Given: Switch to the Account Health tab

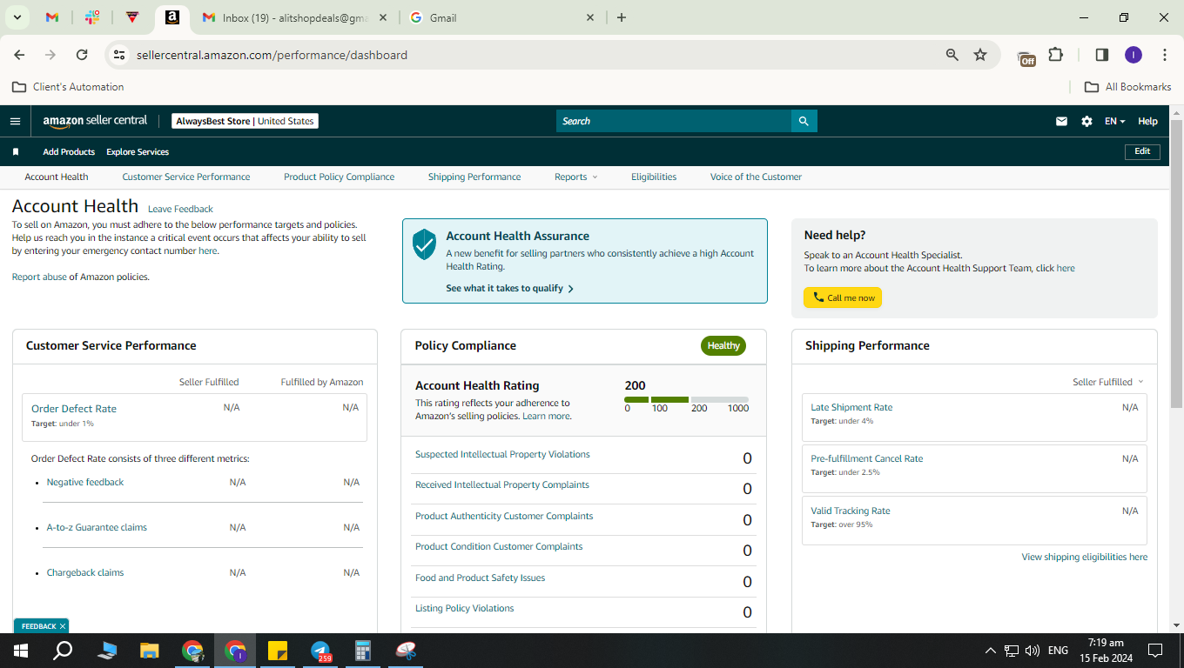Looking at the screenshot, I should click(57, 177).
